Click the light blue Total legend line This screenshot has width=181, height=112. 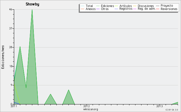tap(82, 6)
